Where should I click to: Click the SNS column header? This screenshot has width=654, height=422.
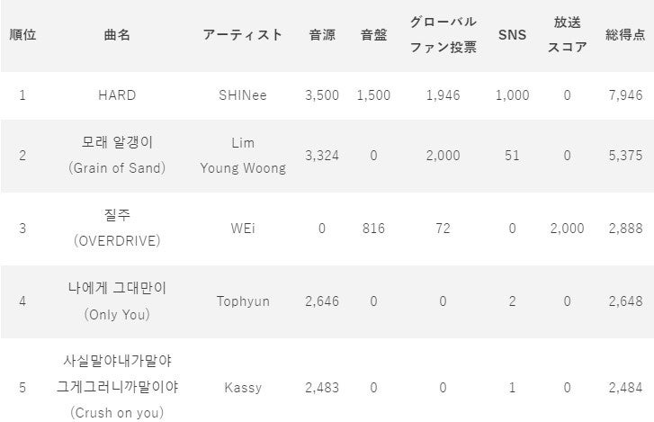click(513, 35)
